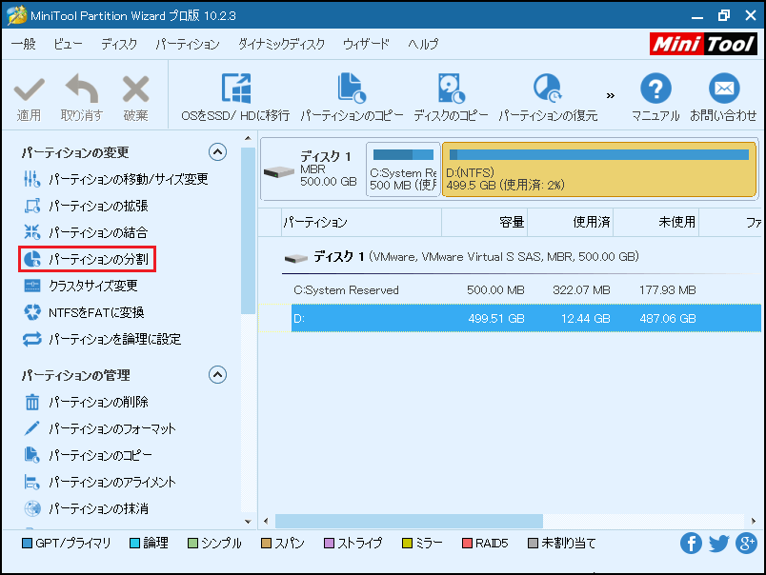Click the RAID5 legend swatch

click(x=468, y=543)
